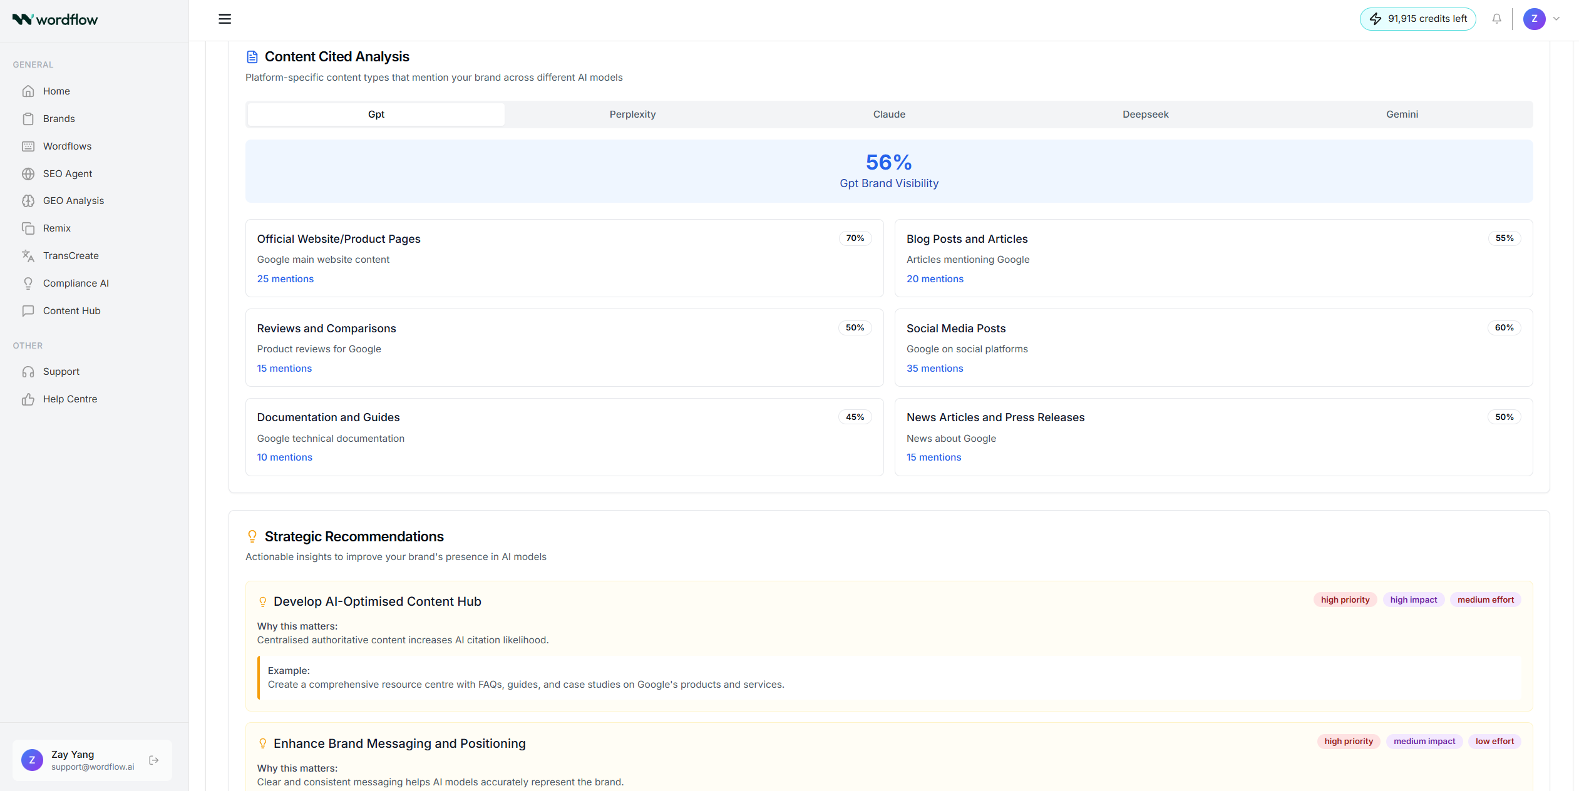This screenshot has height=791, width=1579.
Task: Go to SEO Agent globe icon
Action: 28,174
